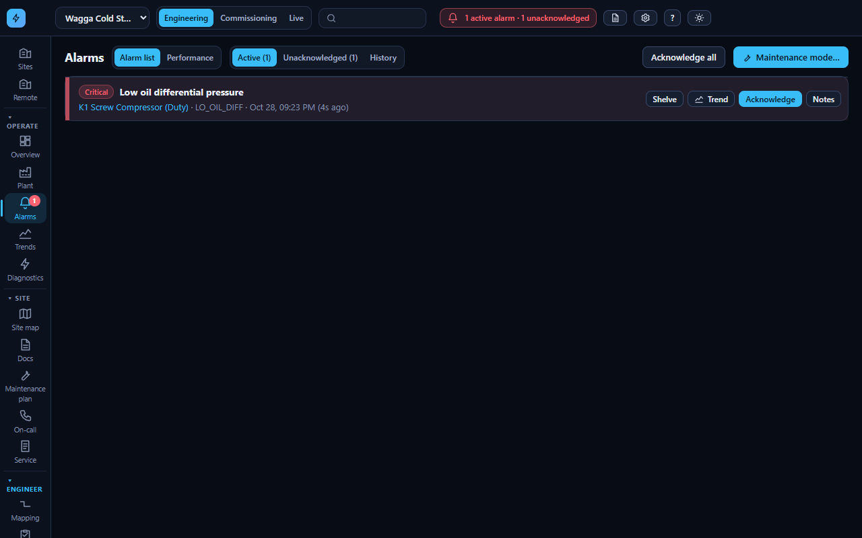Image resolution: width=862 pixels, height=538 pixels.
Task: Open help with the question mark icon
Action: coord(672,18)
